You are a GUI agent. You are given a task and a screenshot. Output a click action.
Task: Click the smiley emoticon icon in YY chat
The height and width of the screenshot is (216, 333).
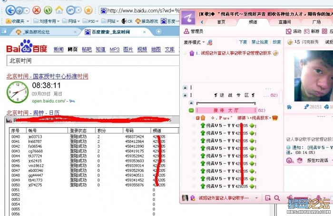289,160
